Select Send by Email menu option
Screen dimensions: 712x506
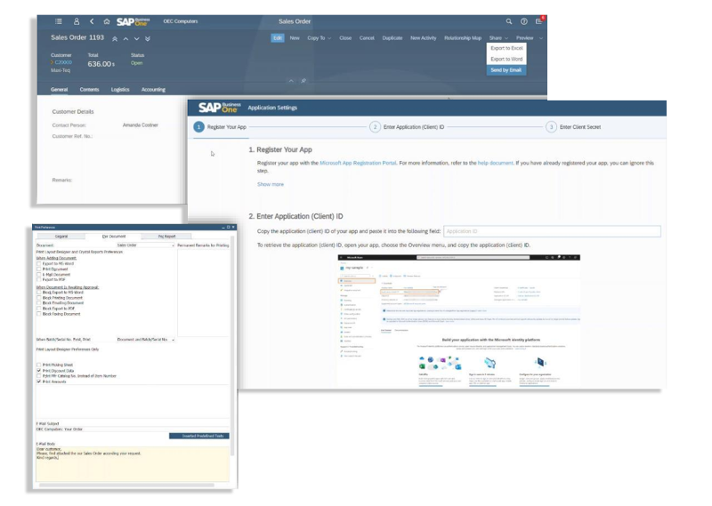(506, 70)
